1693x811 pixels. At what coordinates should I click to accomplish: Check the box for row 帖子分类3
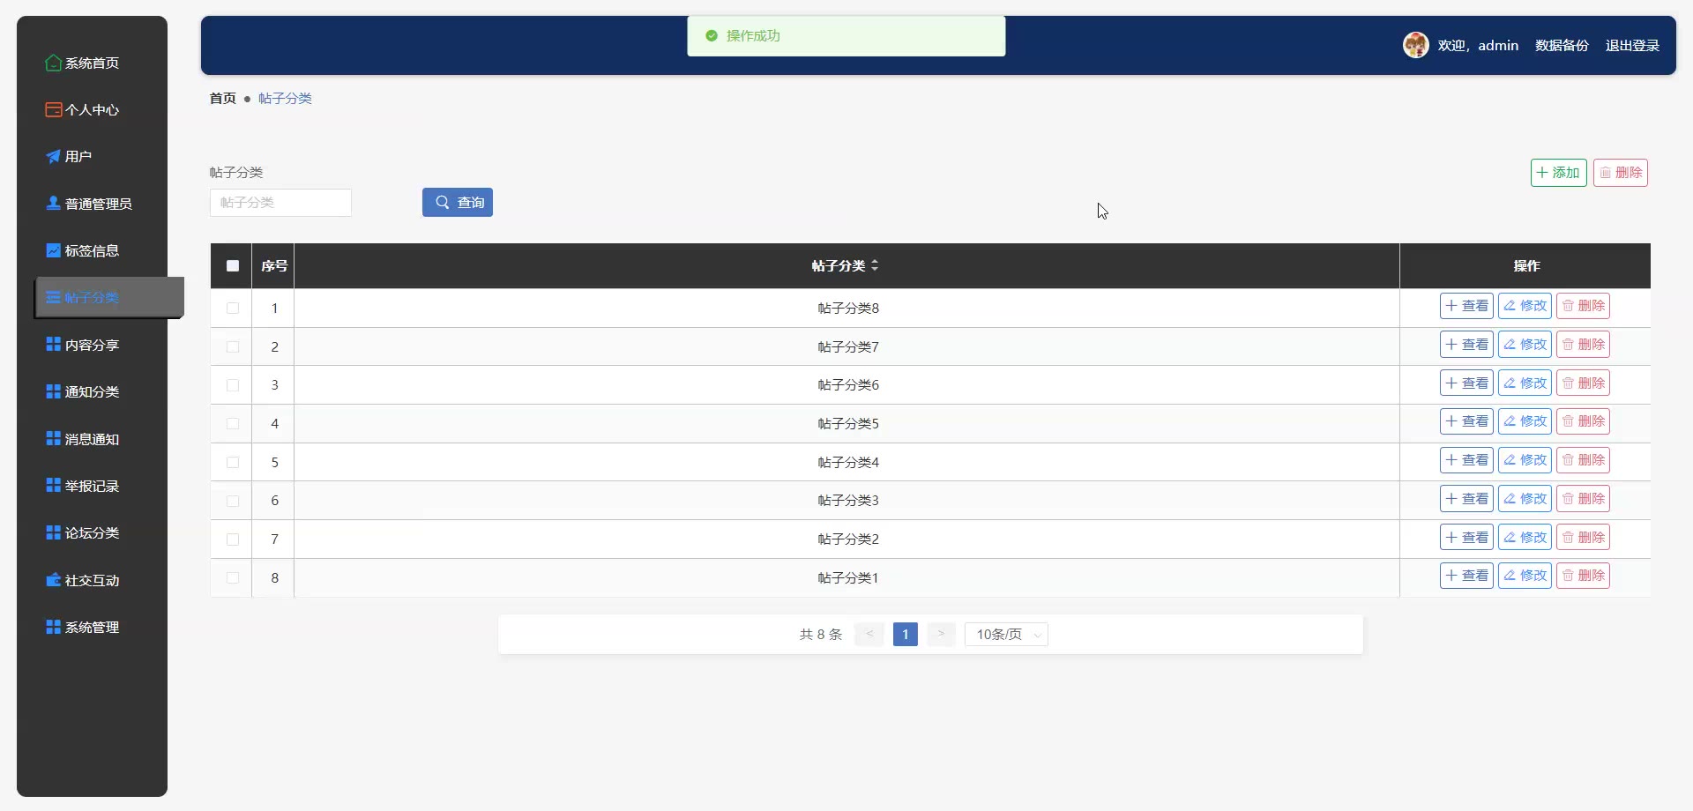(233, 501)
